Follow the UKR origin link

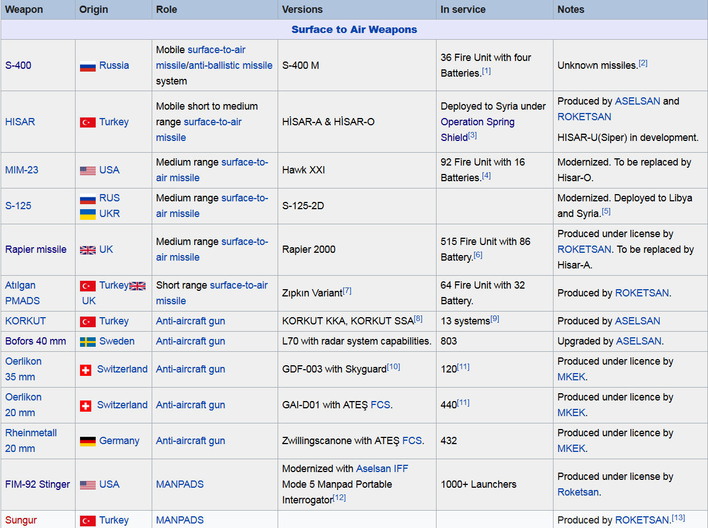(110, 214)
